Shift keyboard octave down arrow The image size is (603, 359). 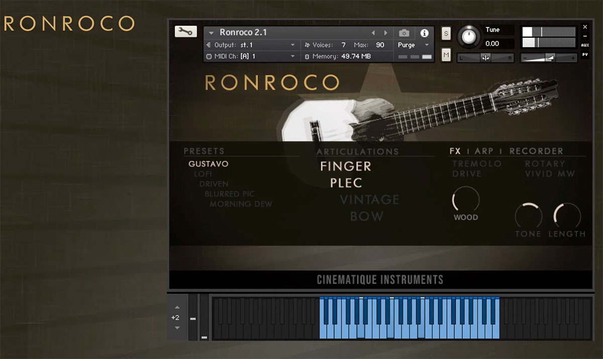pyautogui.click(x=177, y=327)
